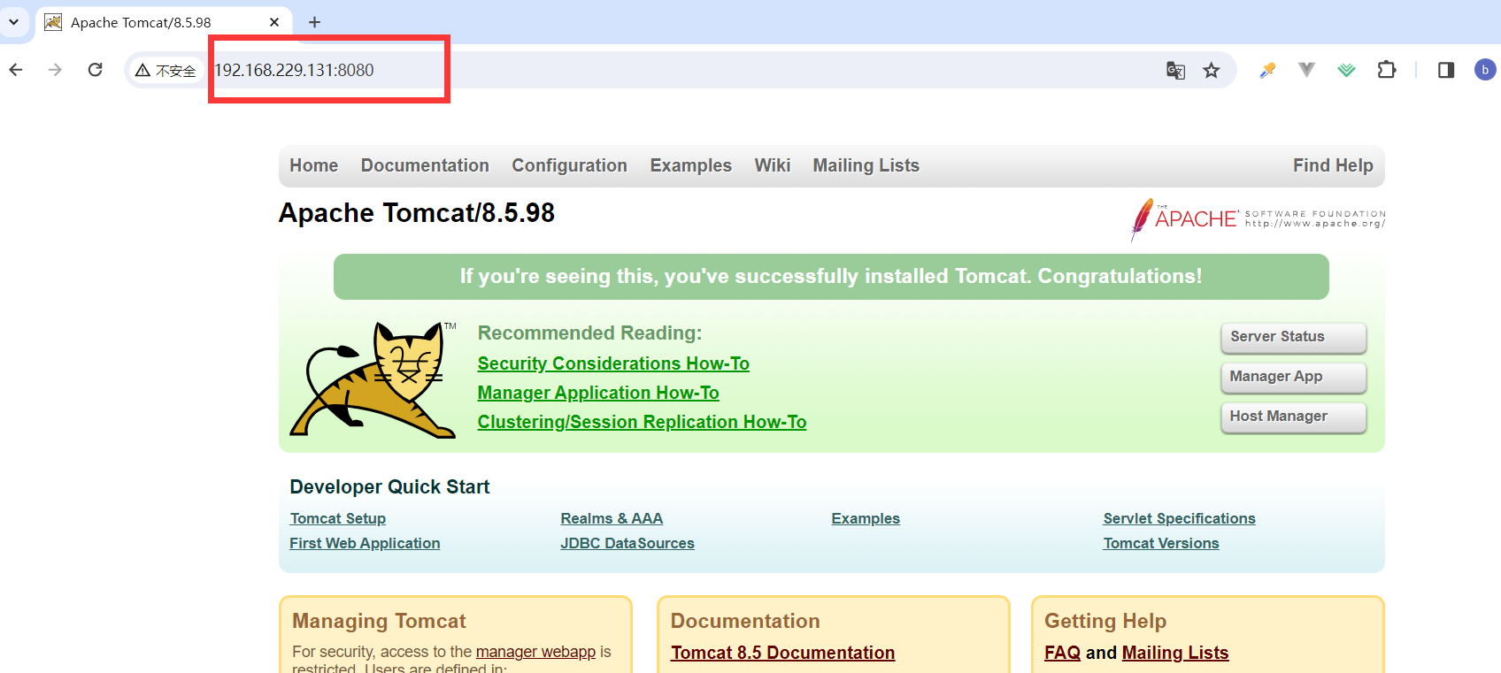Image resolution: width=1501 pixels, height=673 pixels.
Task: Click the Recommended Reading heading
Action: [x=589, y=333]
